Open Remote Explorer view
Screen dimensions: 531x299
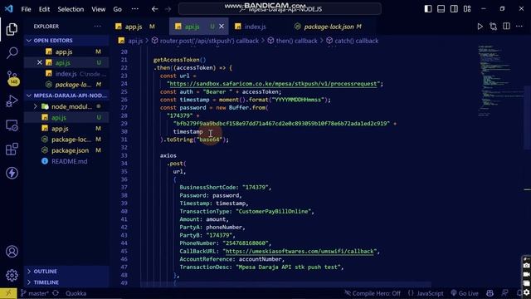click(12, 125)
